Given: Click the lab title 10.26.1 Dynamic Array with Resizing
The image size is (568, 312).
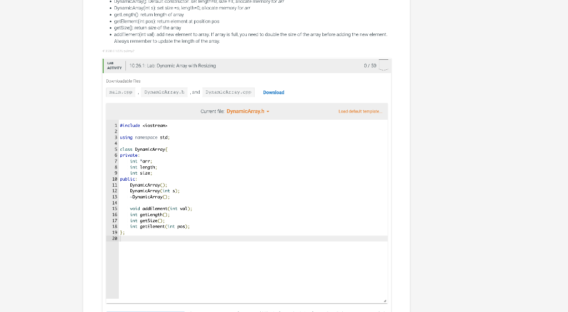Looking at the screenshot, I should point(173,66).
